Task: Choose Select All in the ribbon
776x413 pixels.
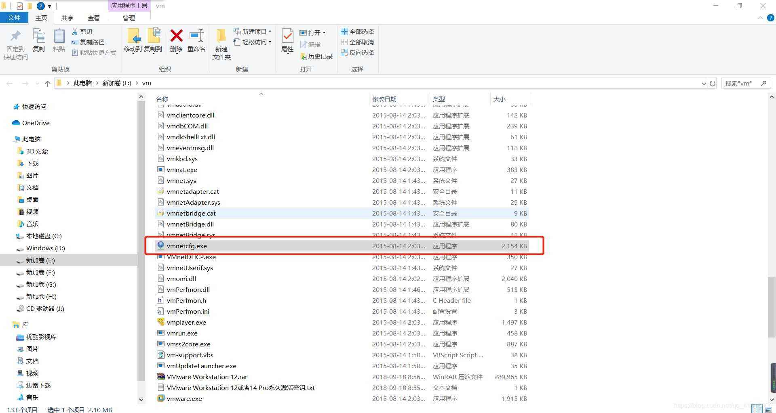Action: pos(357,31)
